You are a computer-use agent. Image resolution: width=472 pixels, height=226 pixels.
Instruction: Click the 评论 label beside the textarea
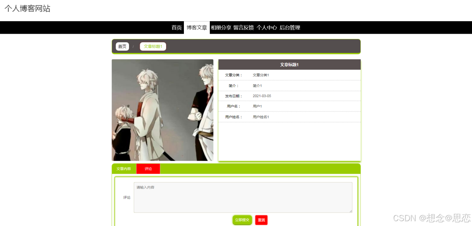tap(127, 197)
